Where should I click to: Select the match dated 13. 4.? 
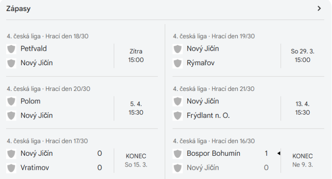(248, 108)
